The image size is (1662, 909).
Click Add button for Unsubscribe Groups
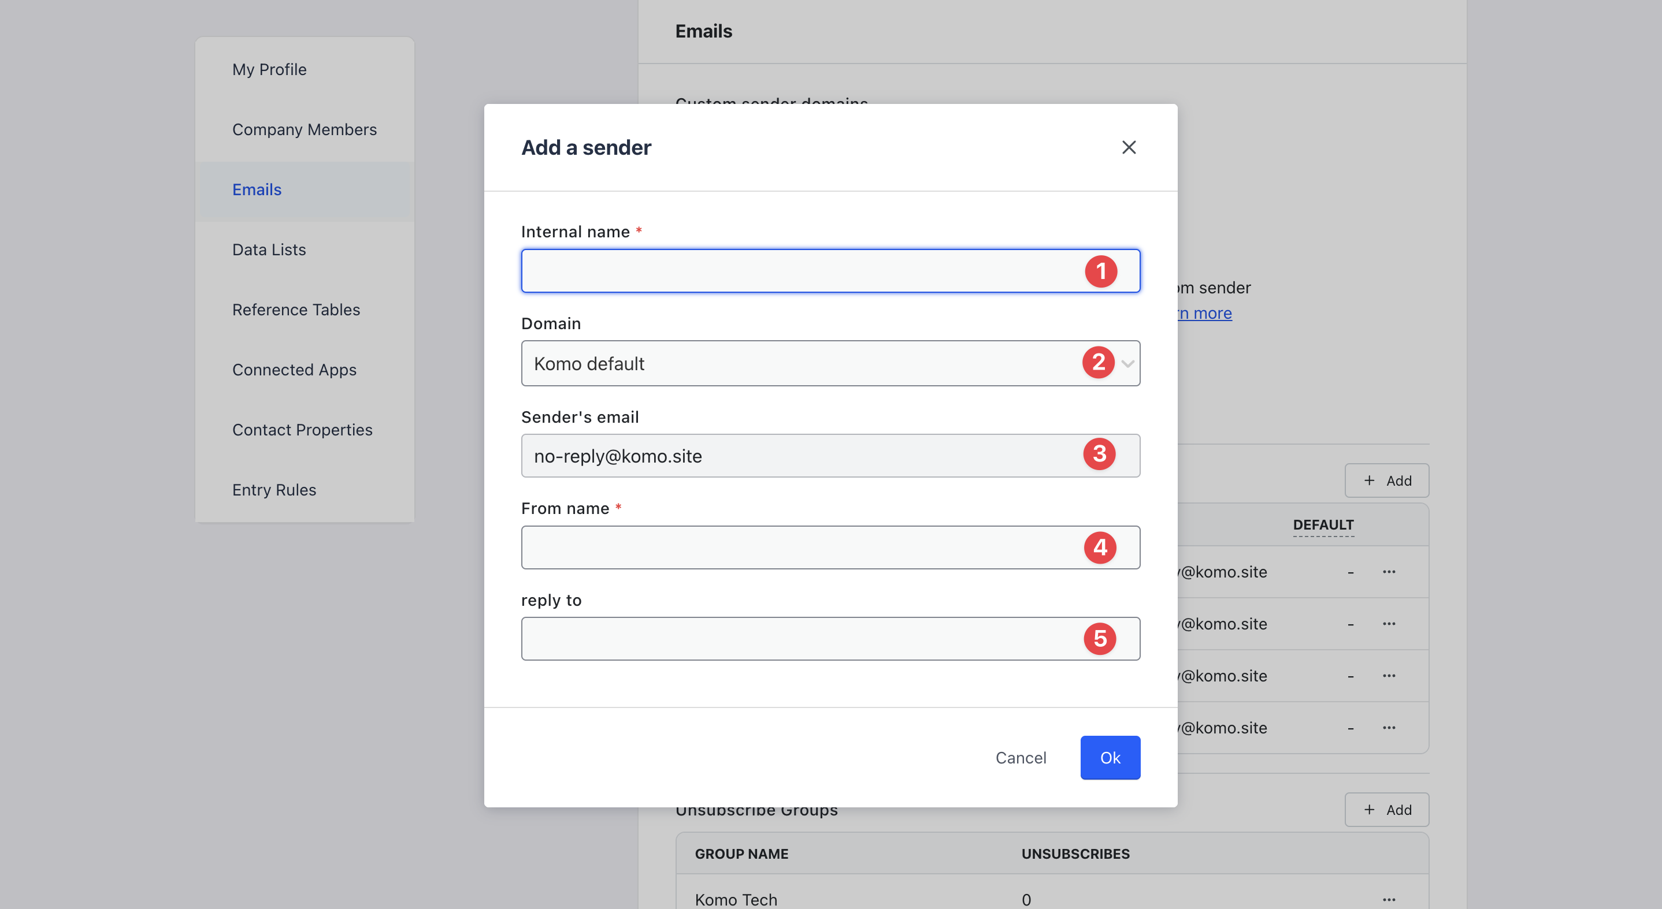click(x=1386, y=810)
